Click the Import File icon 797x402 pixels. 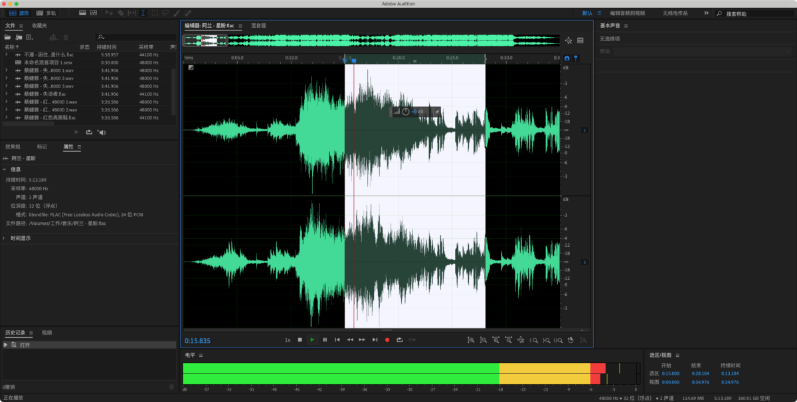tap(19, 37)
